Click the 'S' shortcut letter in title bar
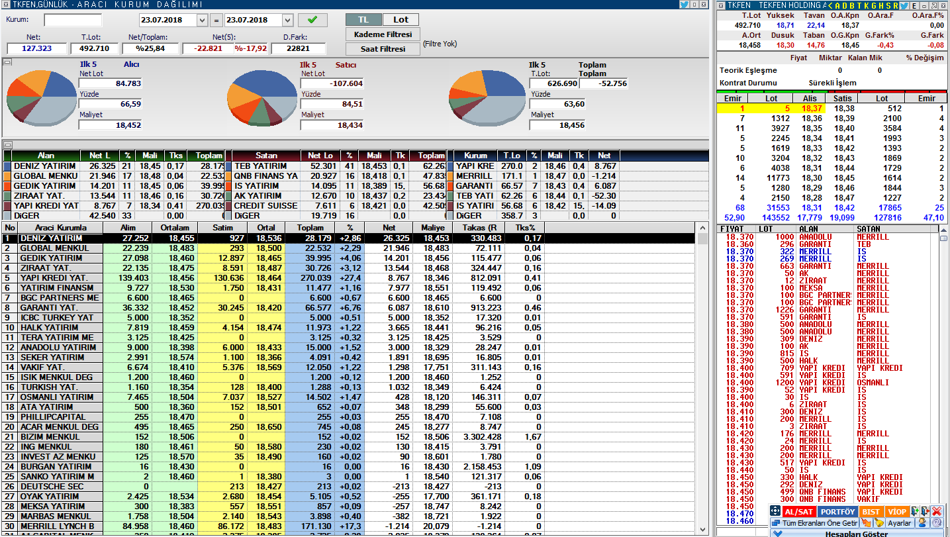 pos(888,5)
